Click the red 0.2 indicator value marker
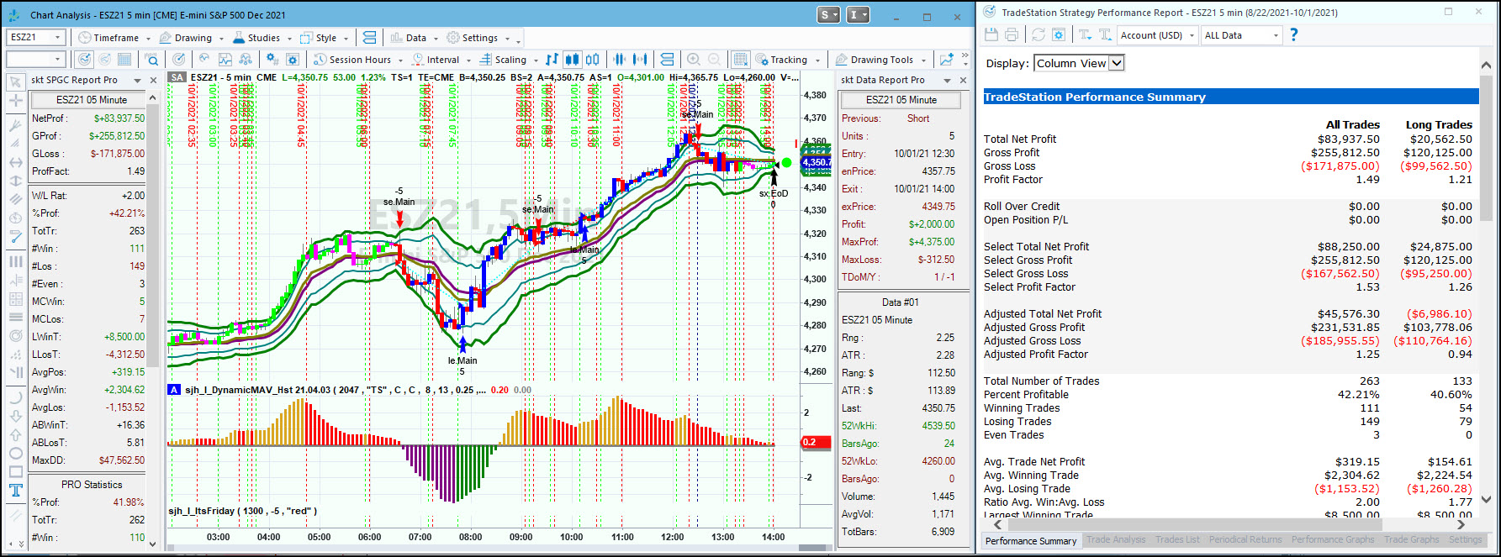1501x557 pixels. [x=817, y=442]
